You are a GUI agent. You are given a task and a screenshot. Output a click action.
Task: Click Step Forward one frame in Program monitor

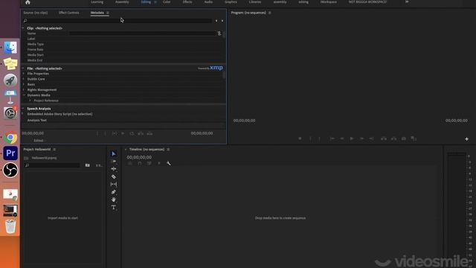(361, 138)
